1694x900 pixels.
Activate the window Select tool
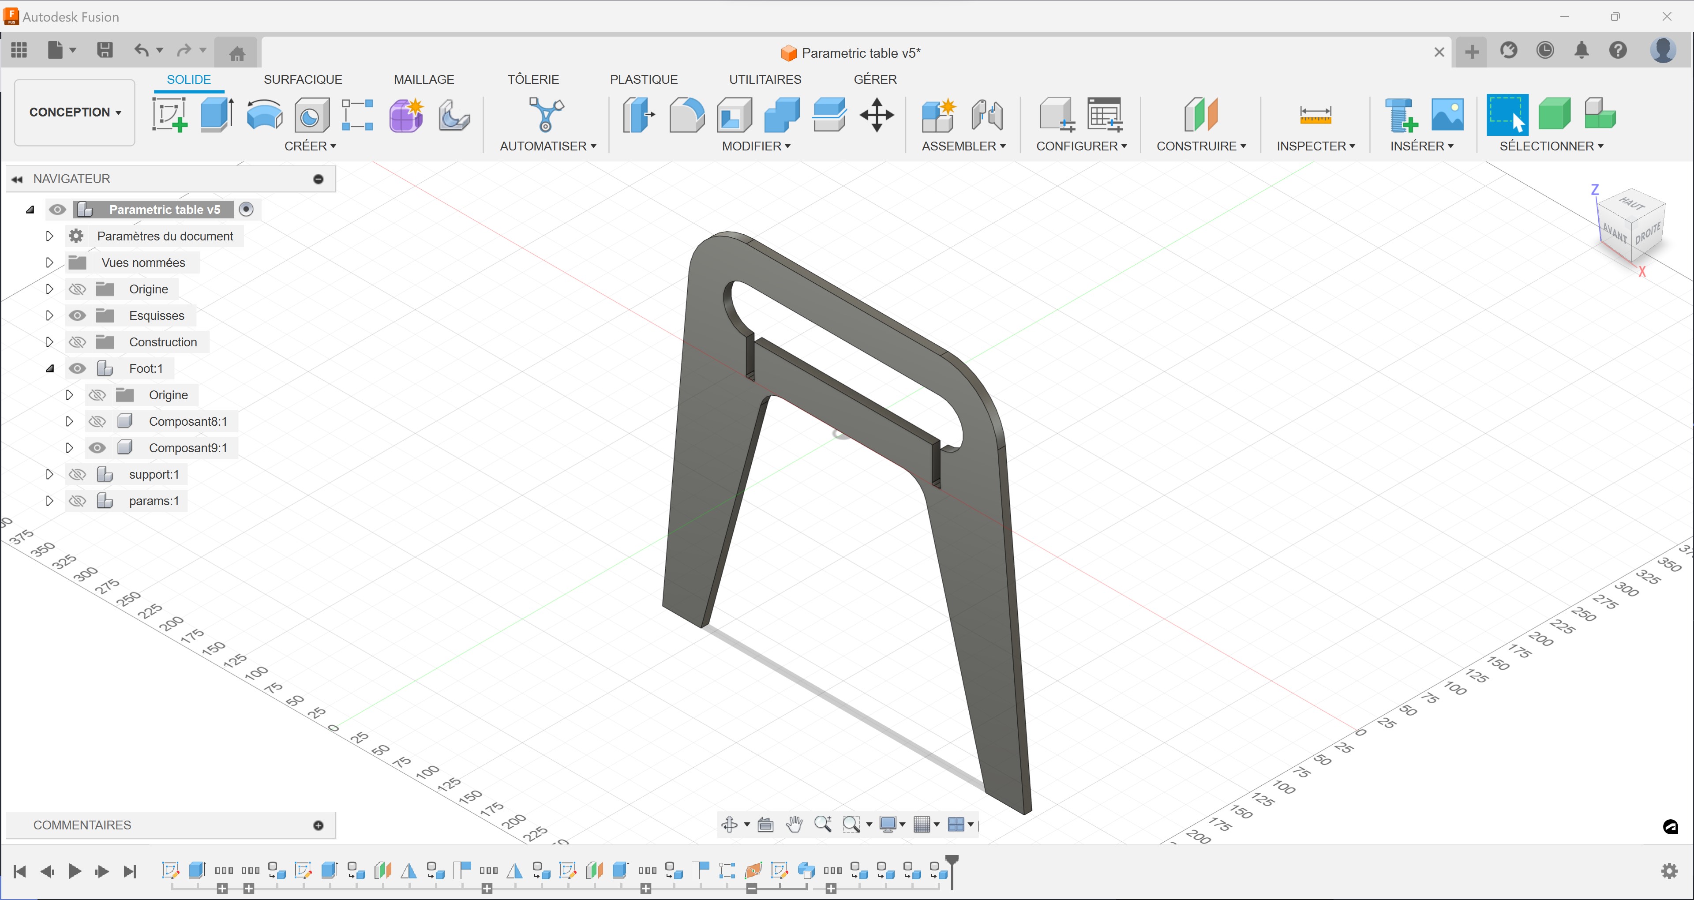(1507, 115)
